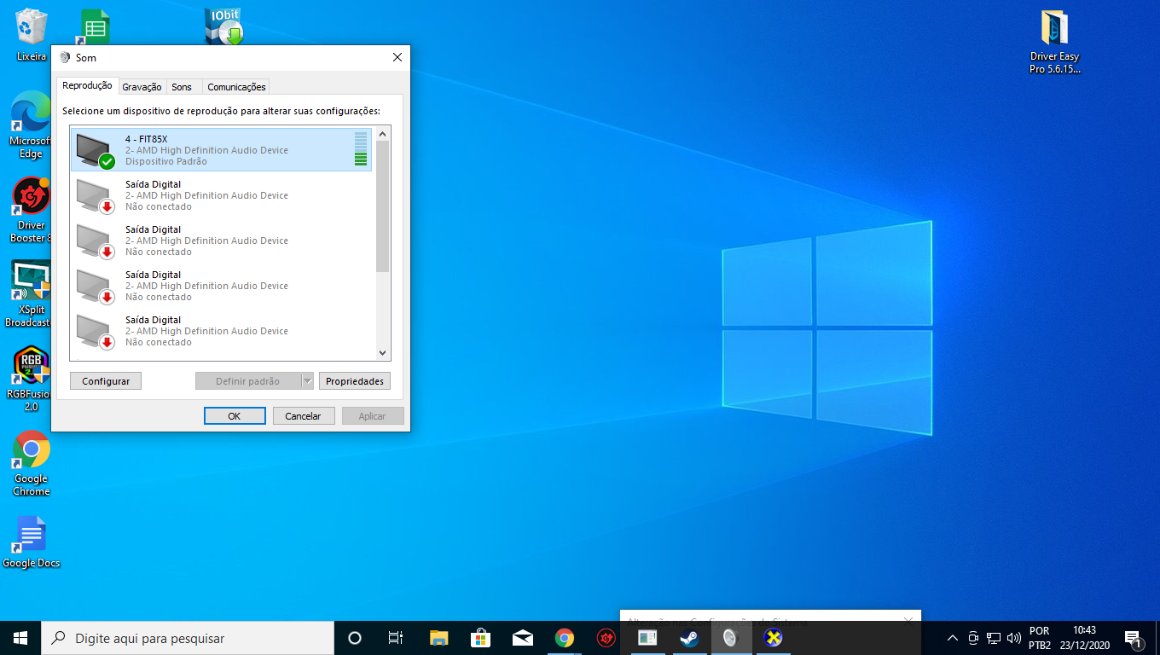Open the volume tray icon
The image size is (1160, 655).
tap(1014, 638)
